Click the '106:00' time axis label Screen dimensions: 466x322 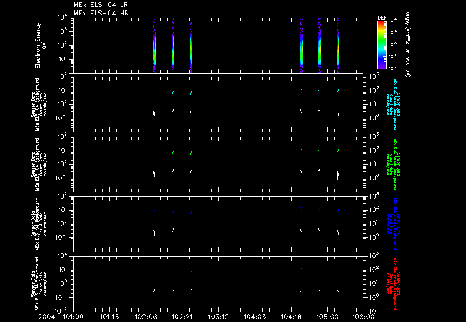[364, 317]
